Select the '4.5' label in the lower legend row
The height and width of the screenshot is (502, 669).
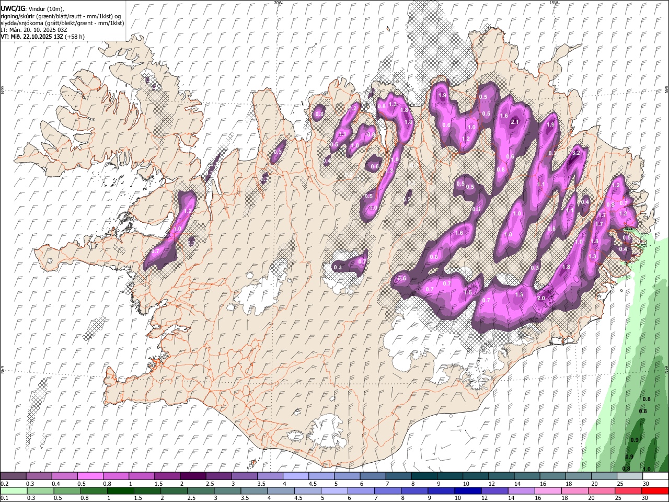pos(298,498)
